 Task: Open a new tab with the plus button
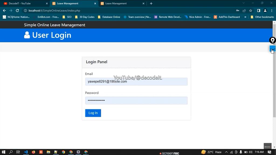(151, 3)
